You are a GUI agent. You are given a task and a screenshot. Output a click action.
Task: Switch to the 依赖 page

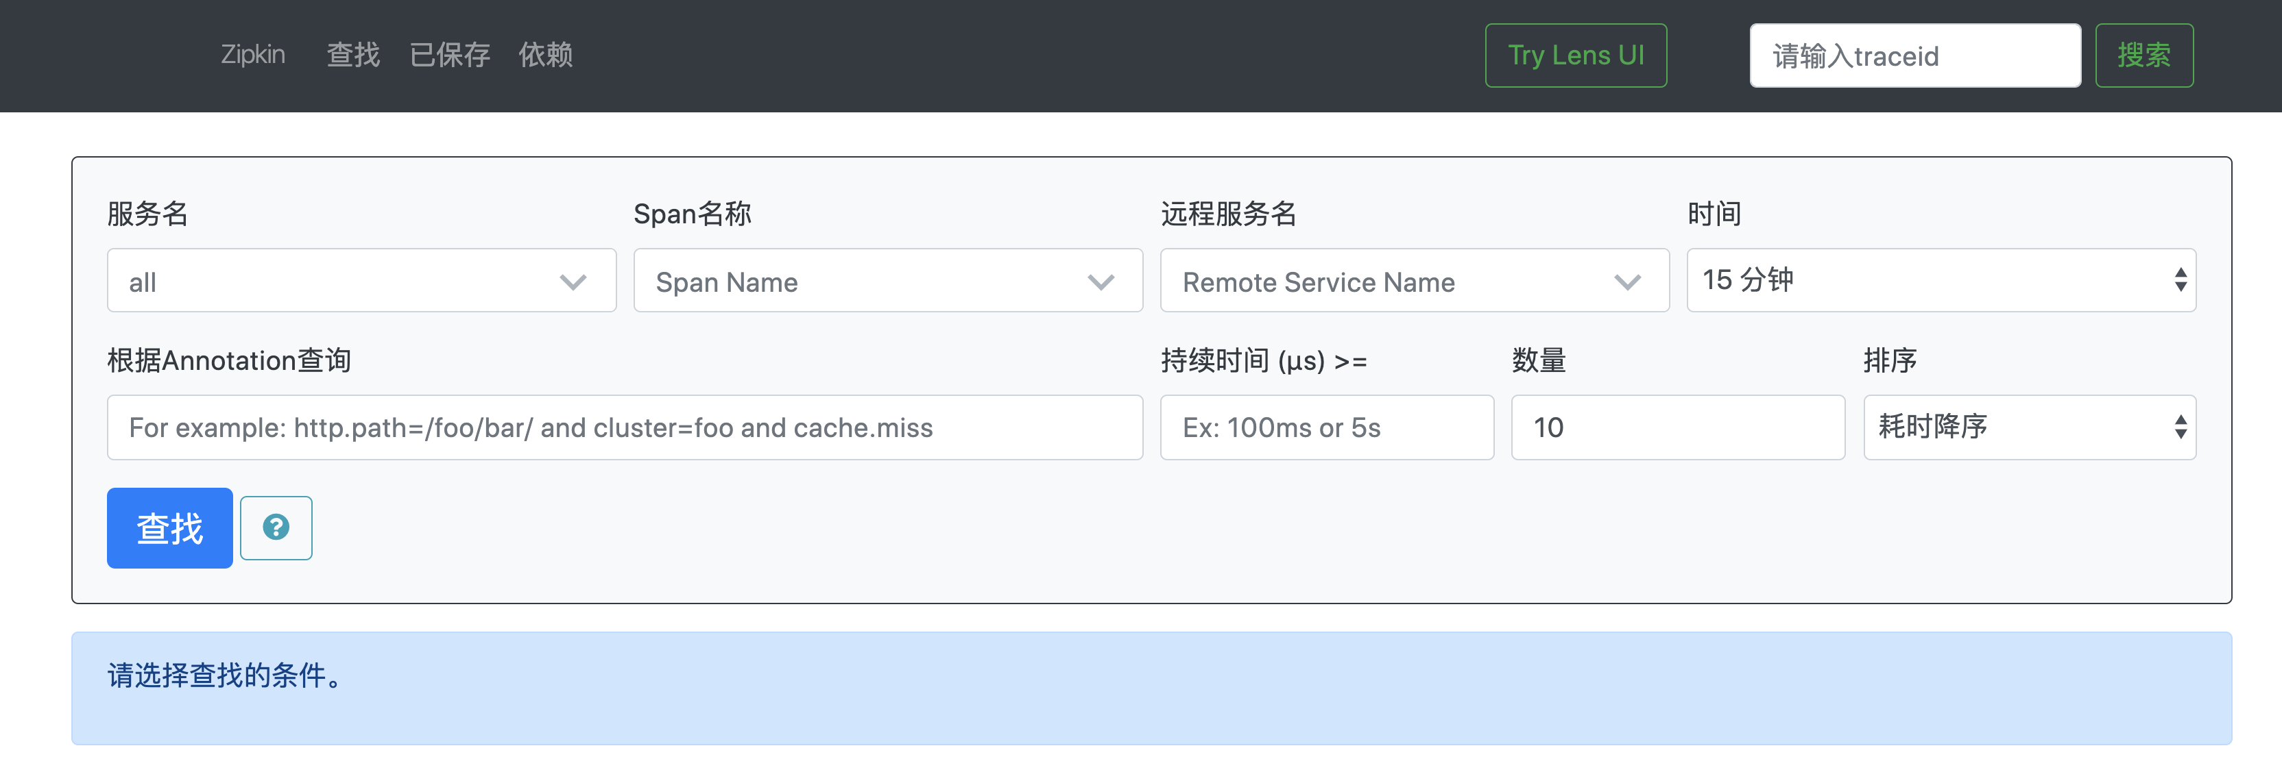click(x=545, y=55)
